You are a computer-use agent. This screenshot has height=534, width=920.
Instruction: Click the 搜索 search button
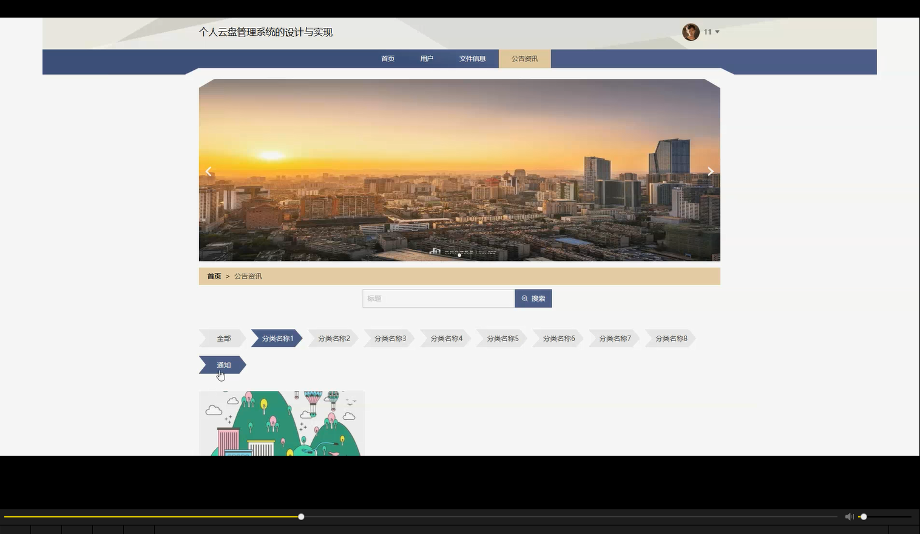tap(533, 298)
